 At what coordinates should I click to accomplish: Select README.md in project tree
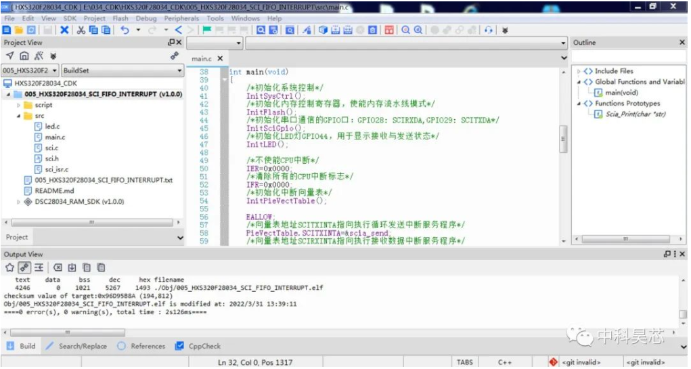[x=54, y=191]
